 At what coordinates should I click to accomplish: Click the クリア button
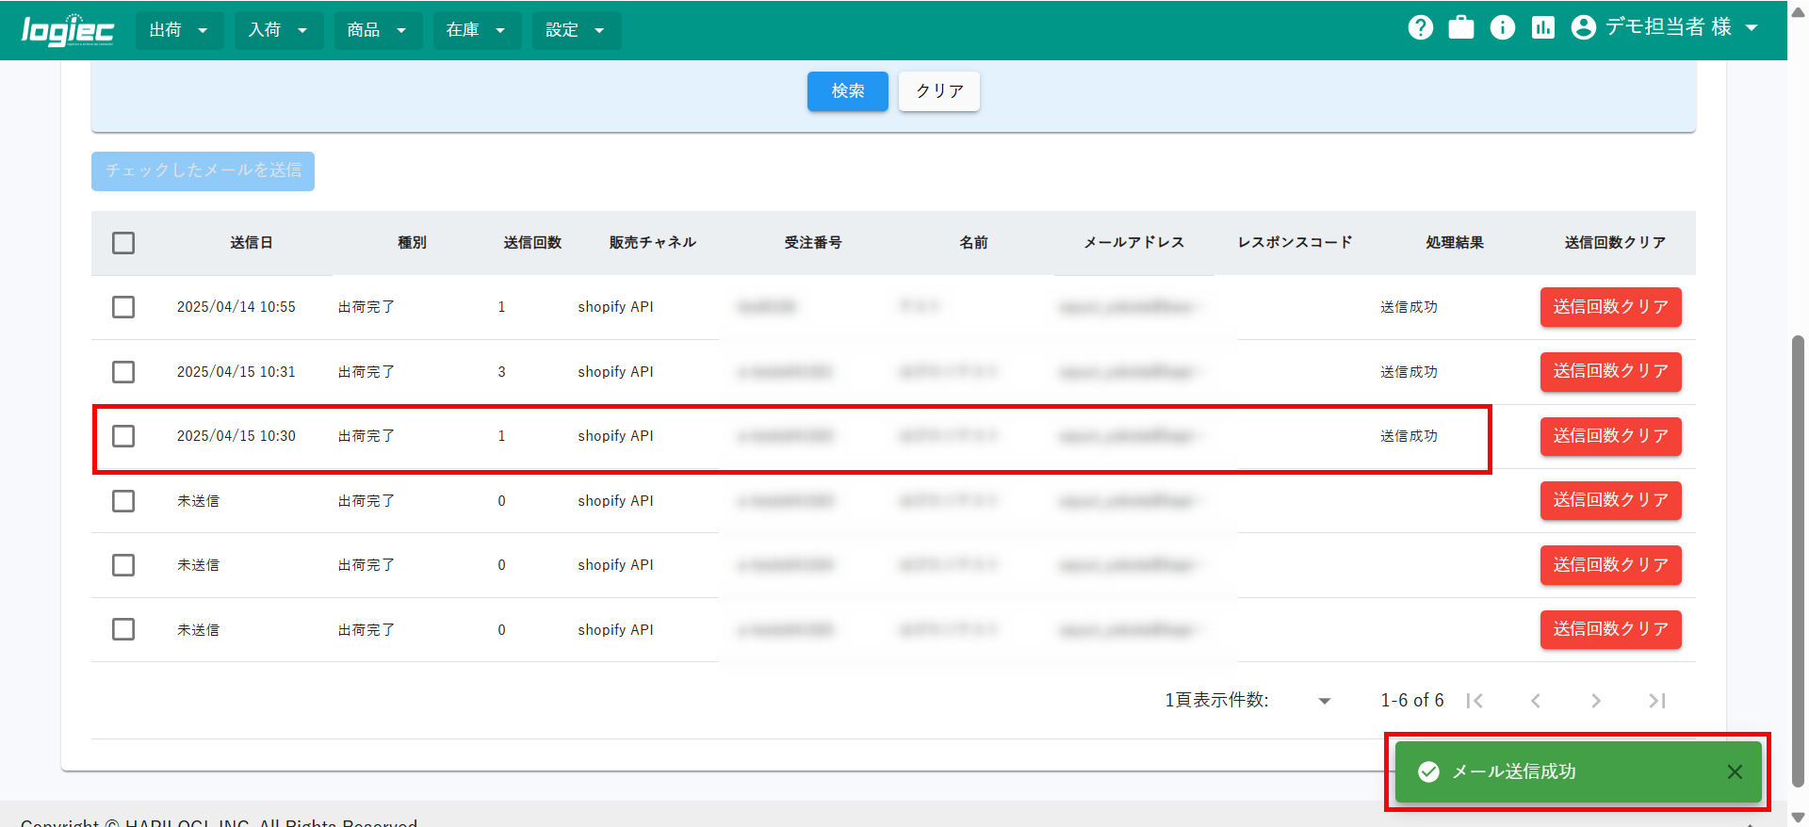[939, 91]
